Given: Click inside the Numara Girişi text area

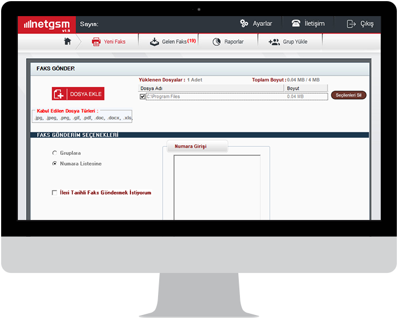Looking at the screenshot, I should coord(217,187).
